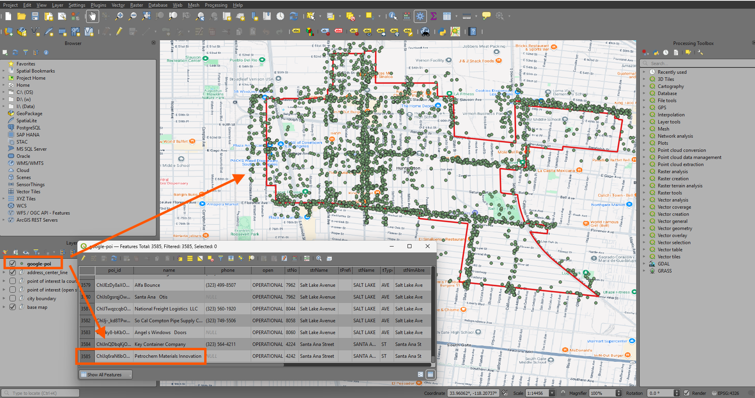Viewport: 755px width, 398px height.
Task: Select row number 3584 header
Action: click(86, 344)
